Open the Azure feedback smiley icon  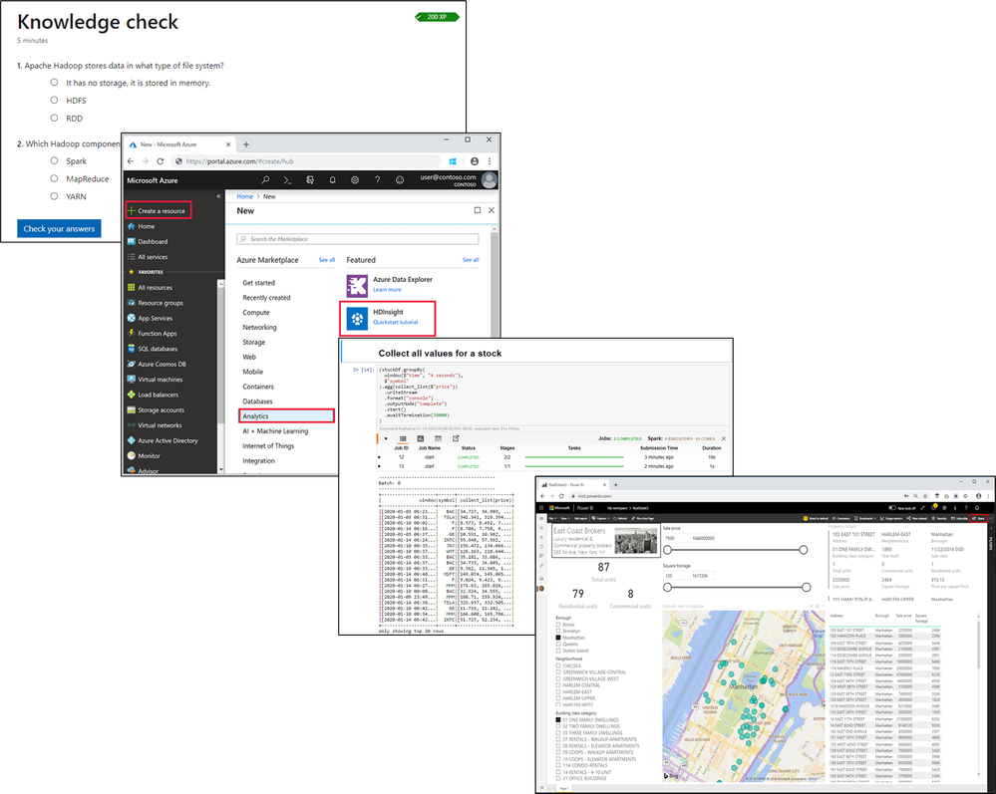(x=400, y=180)
